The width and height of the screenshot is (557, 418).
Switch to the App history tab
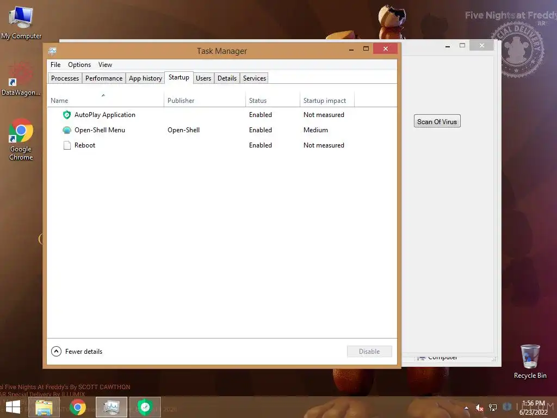tap(145, 78)
